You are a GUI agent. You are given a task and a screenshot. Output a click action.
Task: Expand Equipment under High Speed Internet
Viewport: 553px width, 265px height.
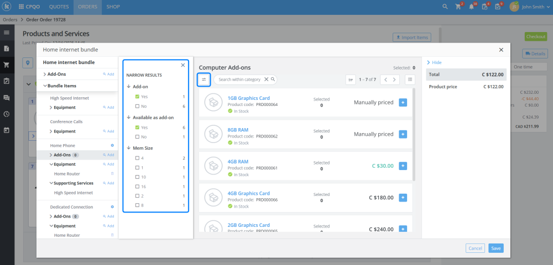tap(51, 107)
